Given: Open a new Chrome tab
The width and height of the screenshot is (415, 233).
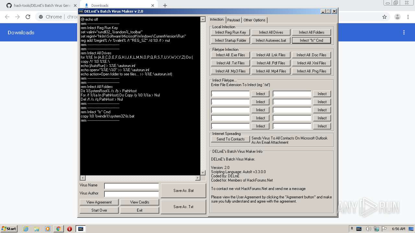Looking at the screenshot, I should [x=165, y=6].
